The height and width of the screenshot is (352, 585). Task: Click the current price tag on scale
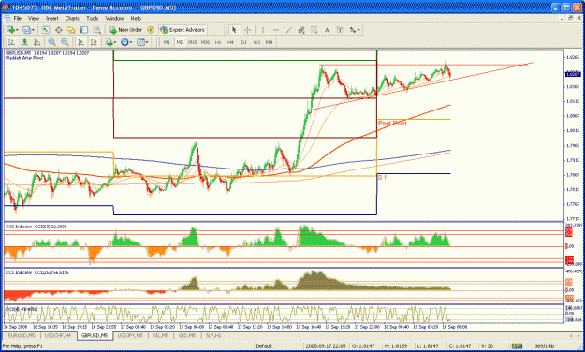[x=573, y=74]
